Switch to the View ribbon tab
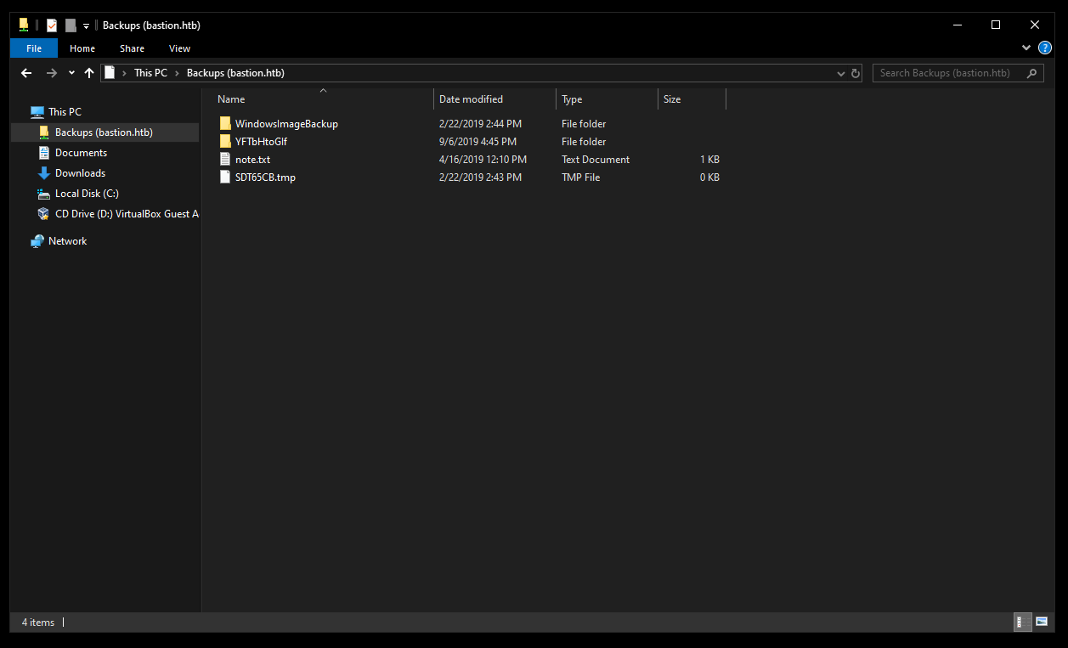The height and width of the screenshot is (648, 1068). 179,48
